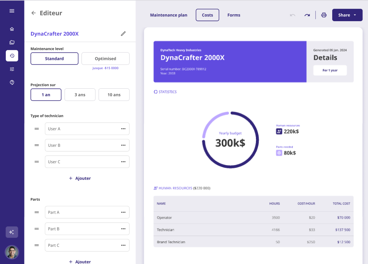Edit the DynaCrafter 2000X name with pencil
The image size is (368, 264).
(x=123, y=34)
